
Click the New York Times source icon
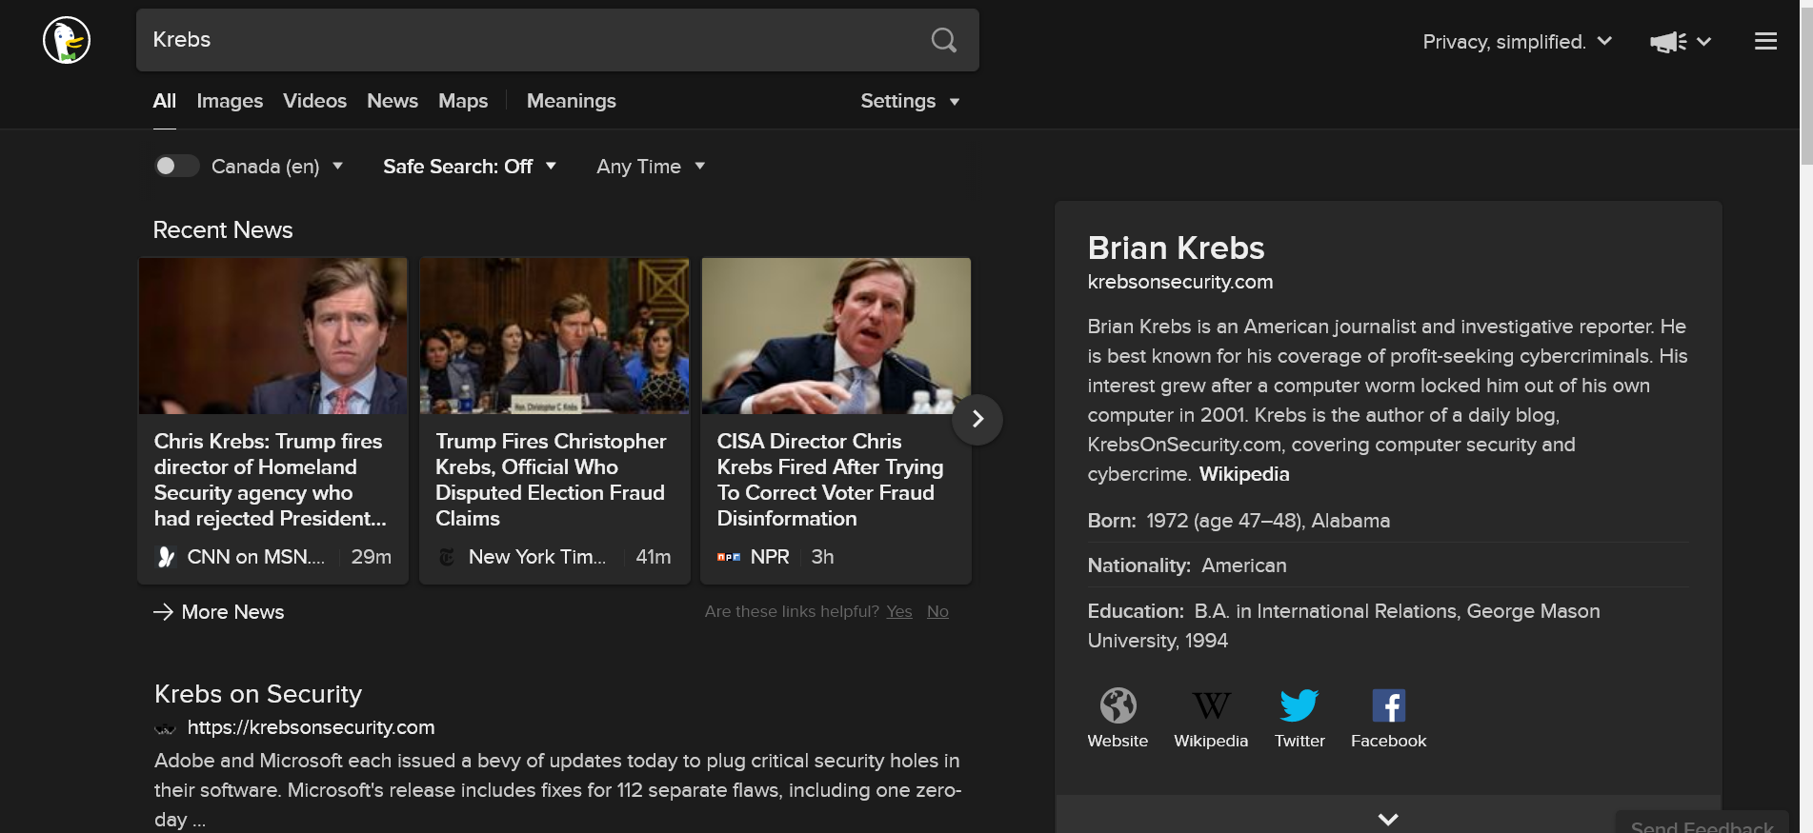447,557
